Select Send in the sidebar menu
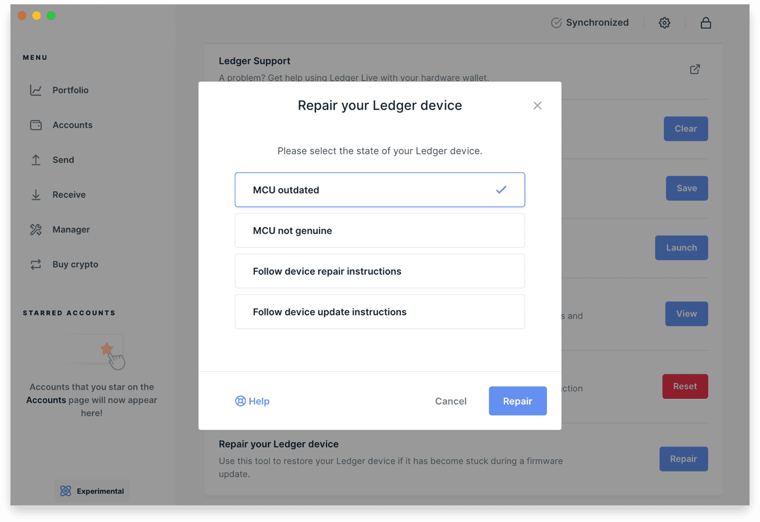The width and height of the screenshot is (760, 522). [x=63, y=159]
